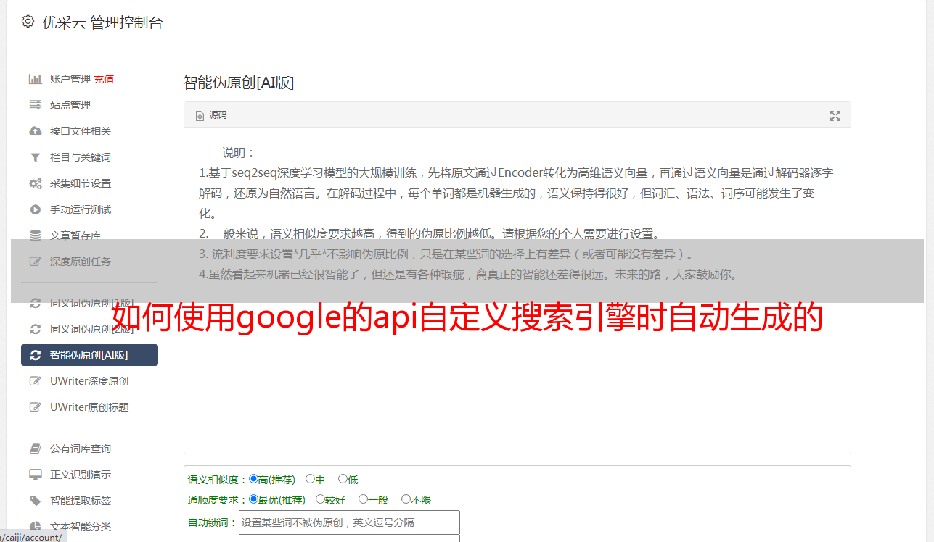This screenshot has width=934, height=542.
Task: Click the 自动锁词 input field
Action: coord(349,522)
